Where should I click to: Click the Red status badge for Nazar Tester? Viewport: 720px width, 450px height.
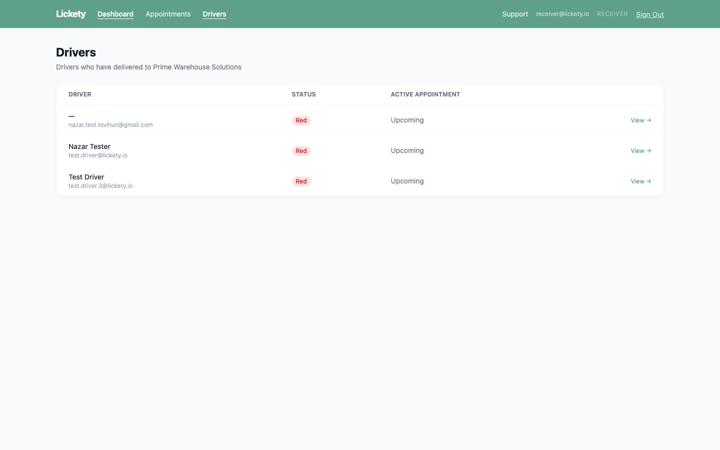pos(301,150)
